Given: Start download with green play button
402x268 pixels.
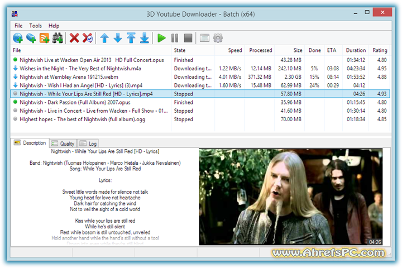Looking at the screenshot, I should point(161,38).
